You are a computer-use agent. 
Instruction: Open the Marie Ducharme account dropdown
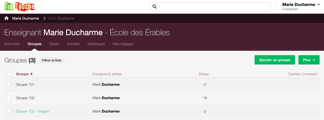coord(301,7)
